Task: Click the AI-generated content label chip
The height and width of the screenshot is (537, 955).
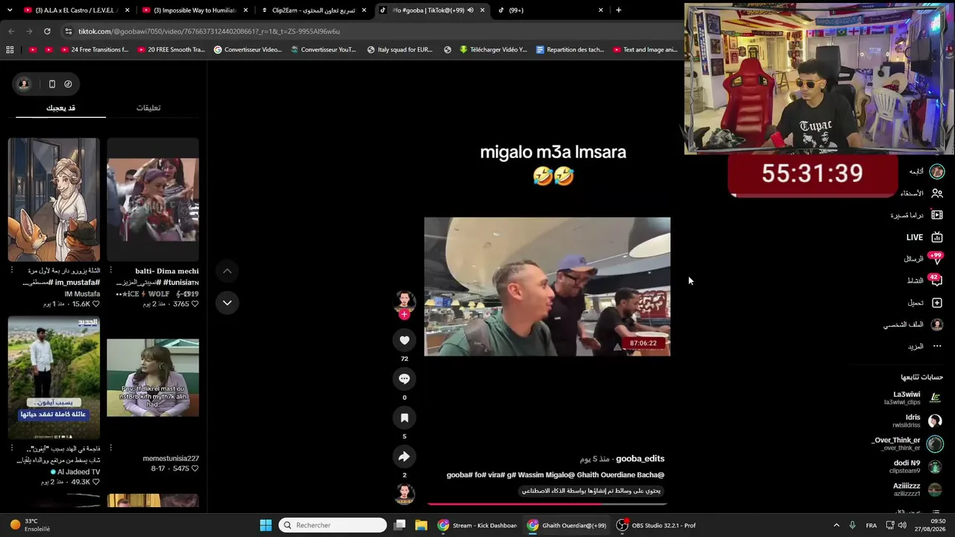Action: click(590, 491)
